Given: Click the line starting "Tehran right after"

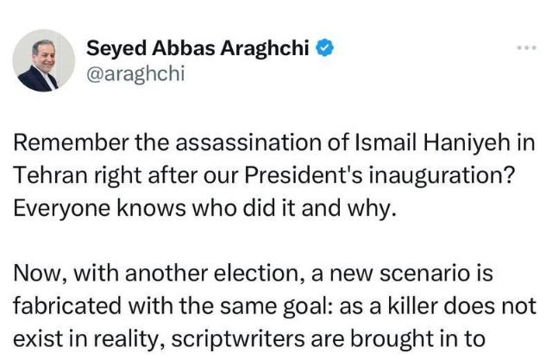Looking at the screenshot, I should tap(262, 176).
